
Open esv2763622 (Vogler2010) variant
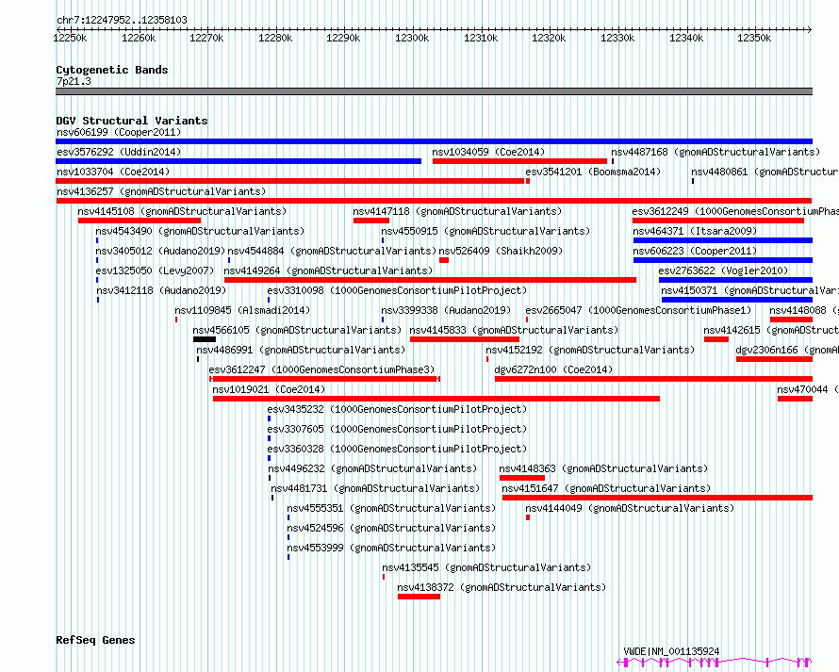click(x=723, y=270)
